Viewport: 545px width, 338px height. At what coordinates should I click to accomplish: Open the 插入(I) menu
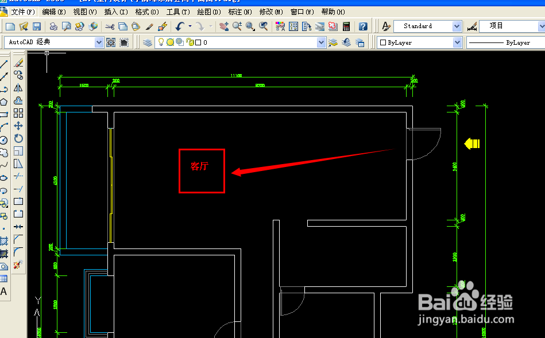[x=116, y=12]
